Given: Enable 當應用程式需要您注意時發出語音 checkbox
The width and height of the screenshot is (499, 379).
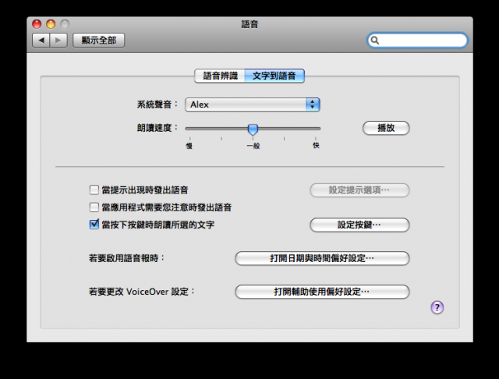Looking at the screenshot, I should pyautogui.click(x=94, y=207).
